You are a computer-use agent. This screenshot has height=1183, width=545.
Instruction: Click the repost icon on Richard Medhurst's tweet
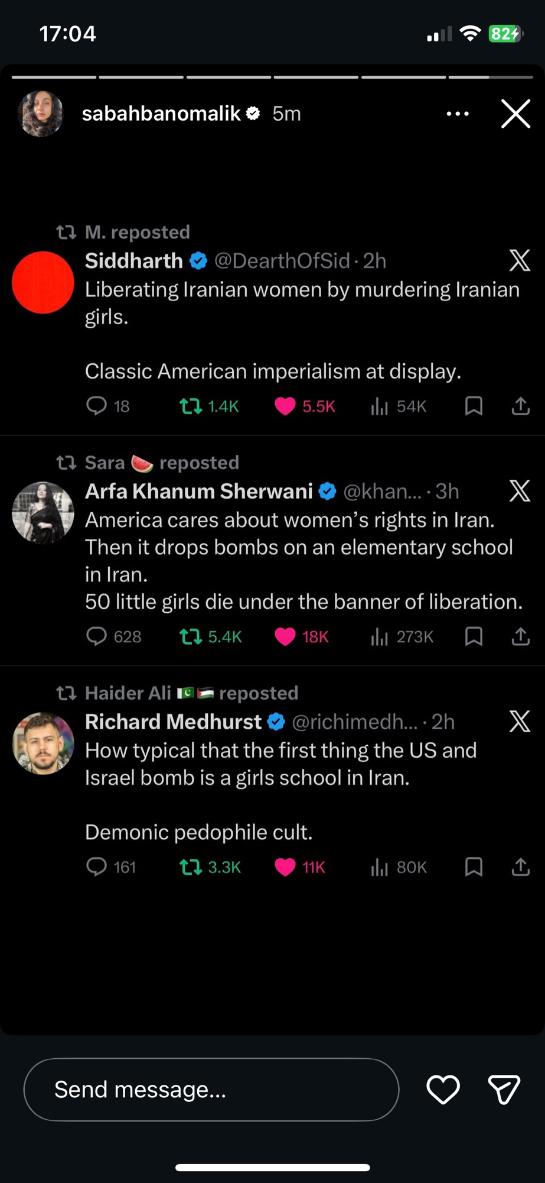tap(191, 867)
